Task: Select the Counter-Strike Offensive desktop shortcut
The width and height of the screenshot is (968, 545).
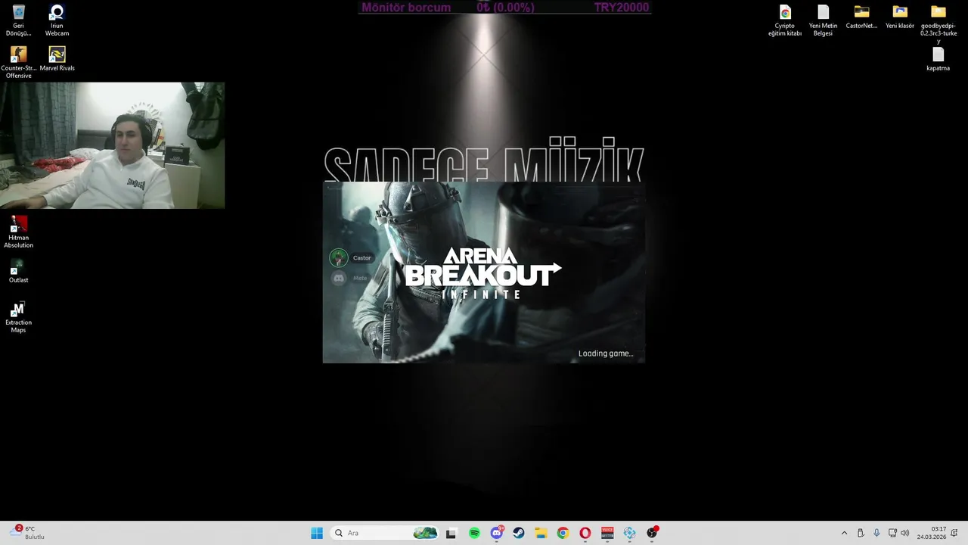Action: [18, 63]
